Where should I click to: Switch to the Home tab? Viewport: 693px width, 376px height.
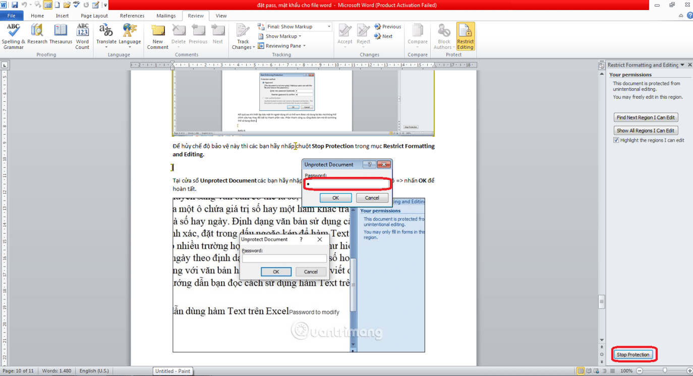tap(37, 16)
